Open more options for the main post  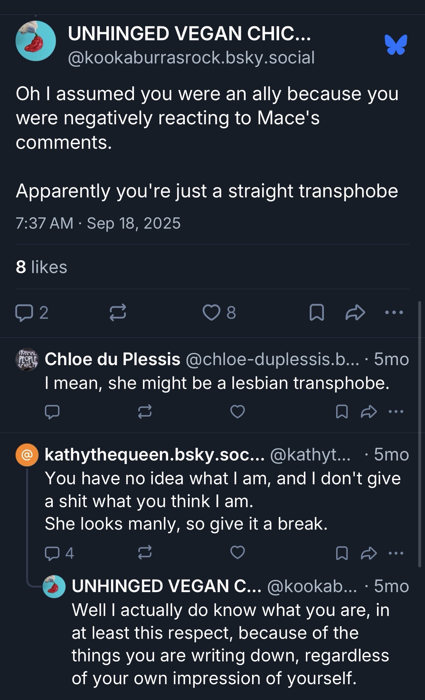pos(394,313)
